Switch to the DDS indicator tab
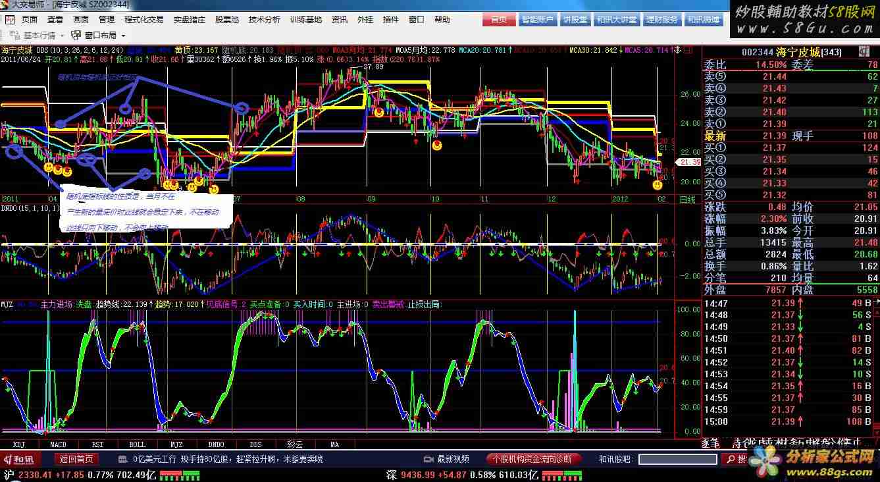This screenshot has height=482, width=880. tap(255, 444)
